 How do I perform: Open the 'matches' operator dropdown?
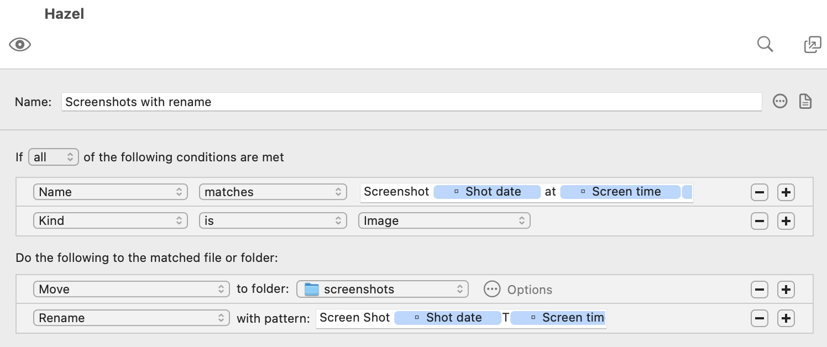tap(273, 192)
